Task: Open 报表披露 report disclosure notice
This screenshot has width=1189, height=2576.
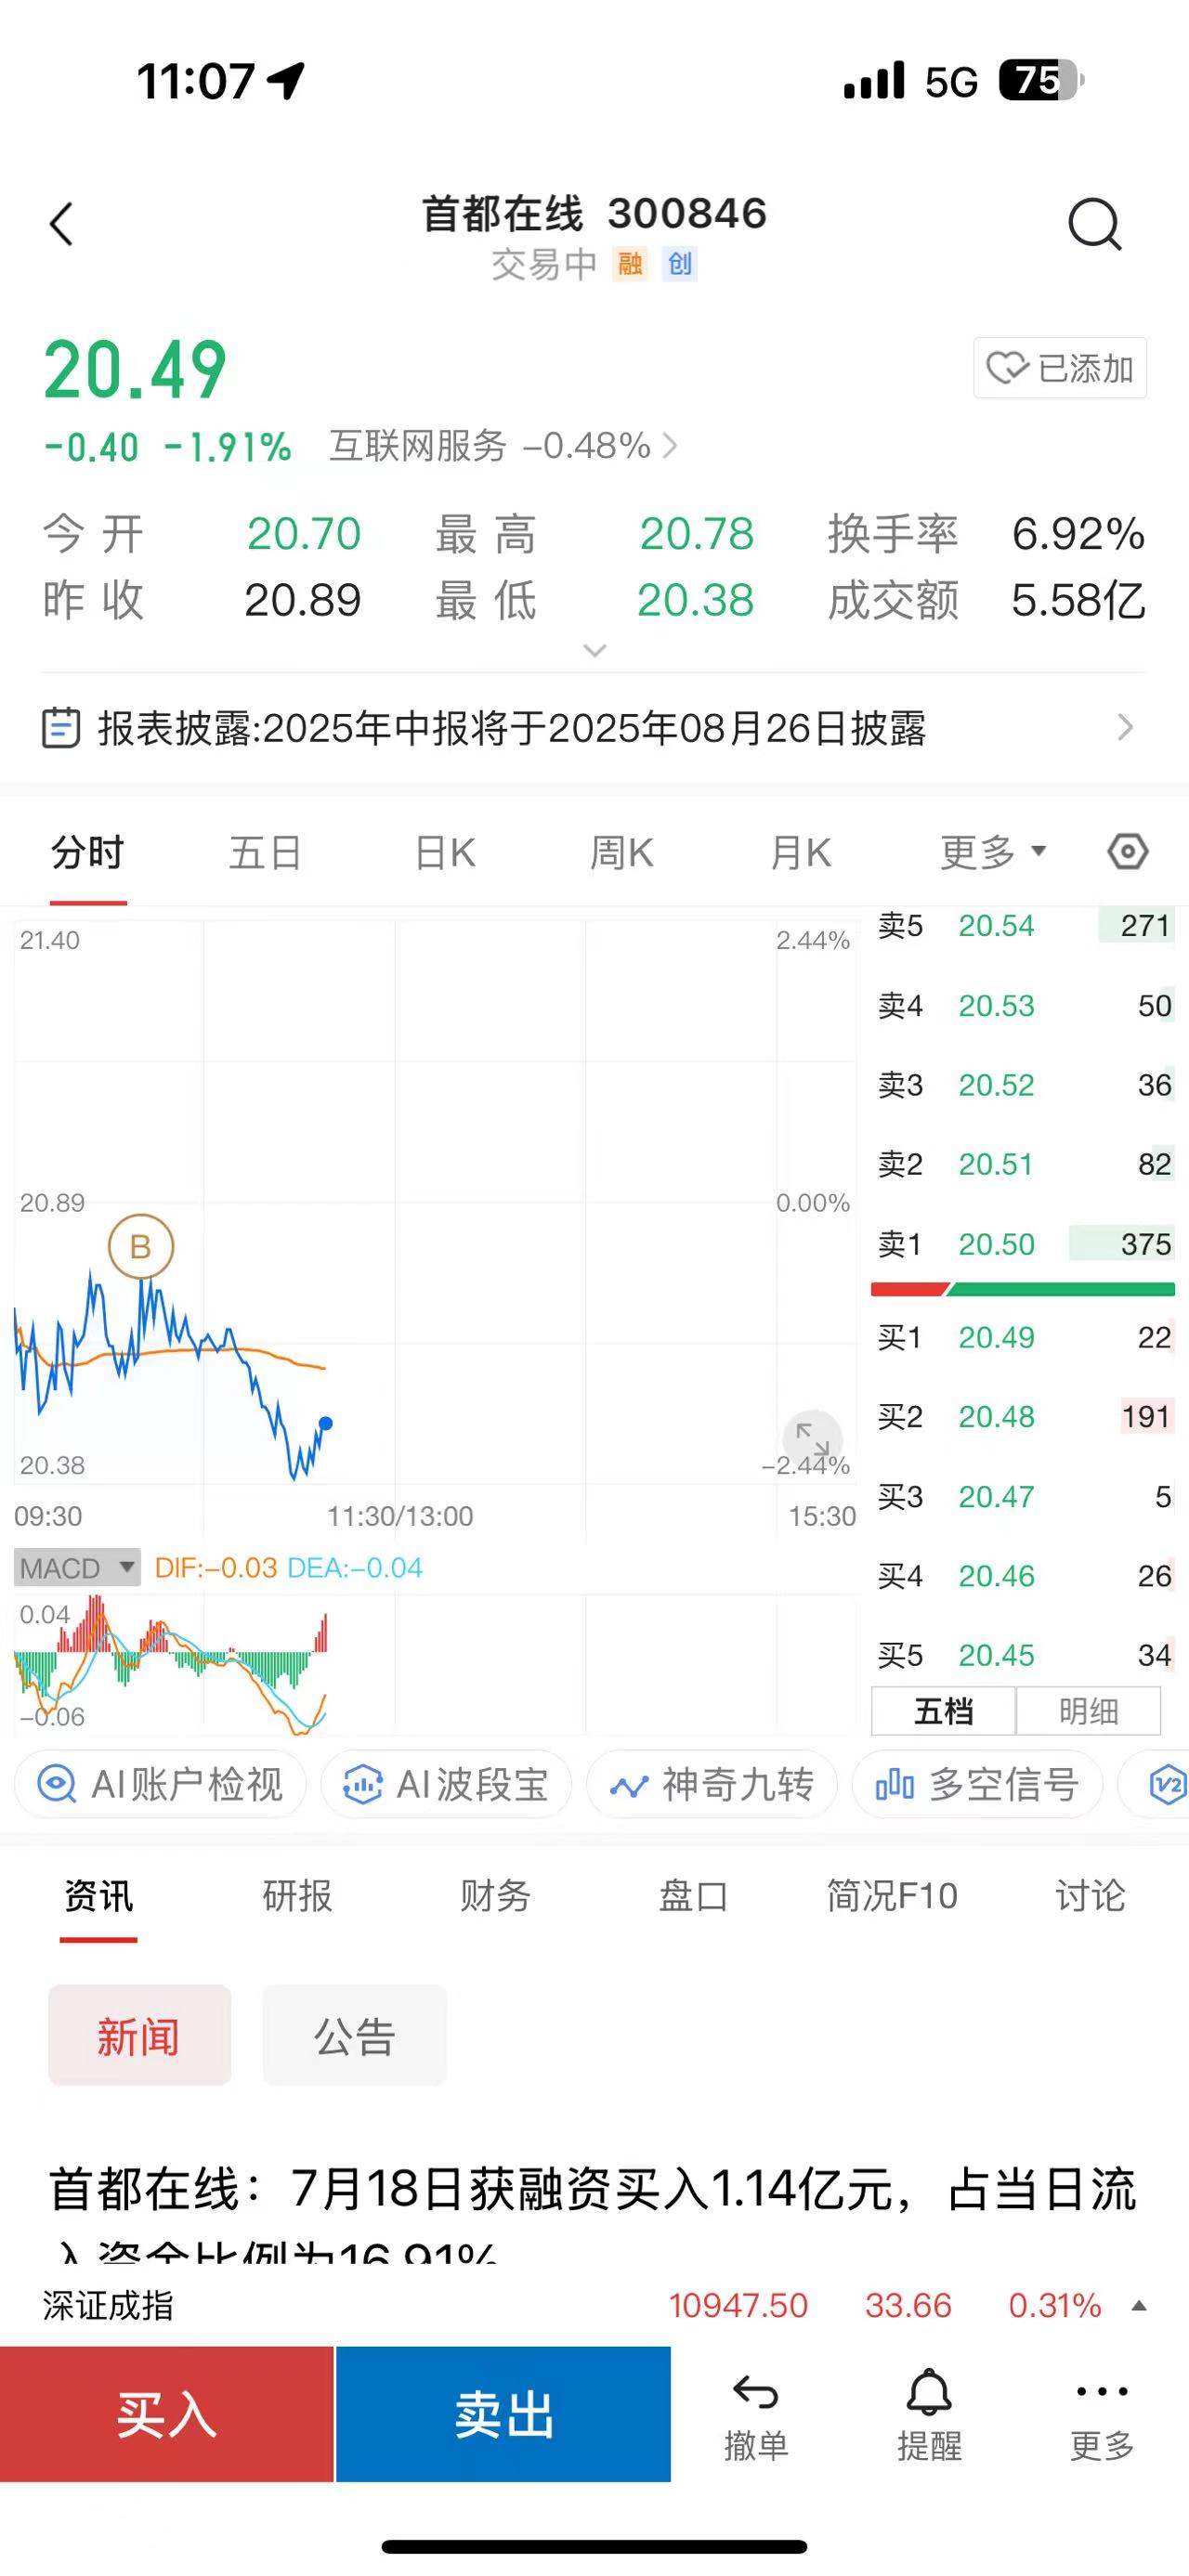Action: point(594,728)
